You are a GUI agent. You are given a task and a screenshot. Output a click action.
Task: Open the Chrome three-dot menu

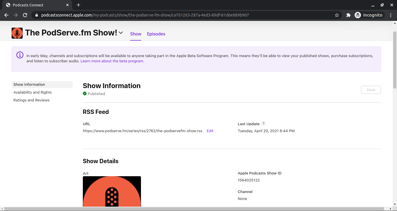click(391, 15)
